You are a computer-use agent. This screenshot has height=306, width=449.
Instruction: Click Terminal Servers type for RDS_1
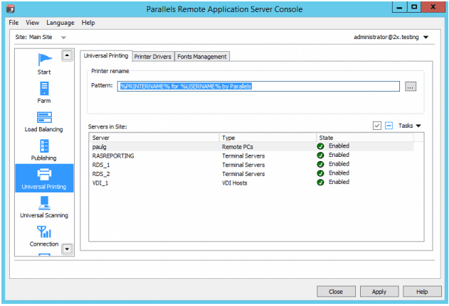[x=243, y=165]
